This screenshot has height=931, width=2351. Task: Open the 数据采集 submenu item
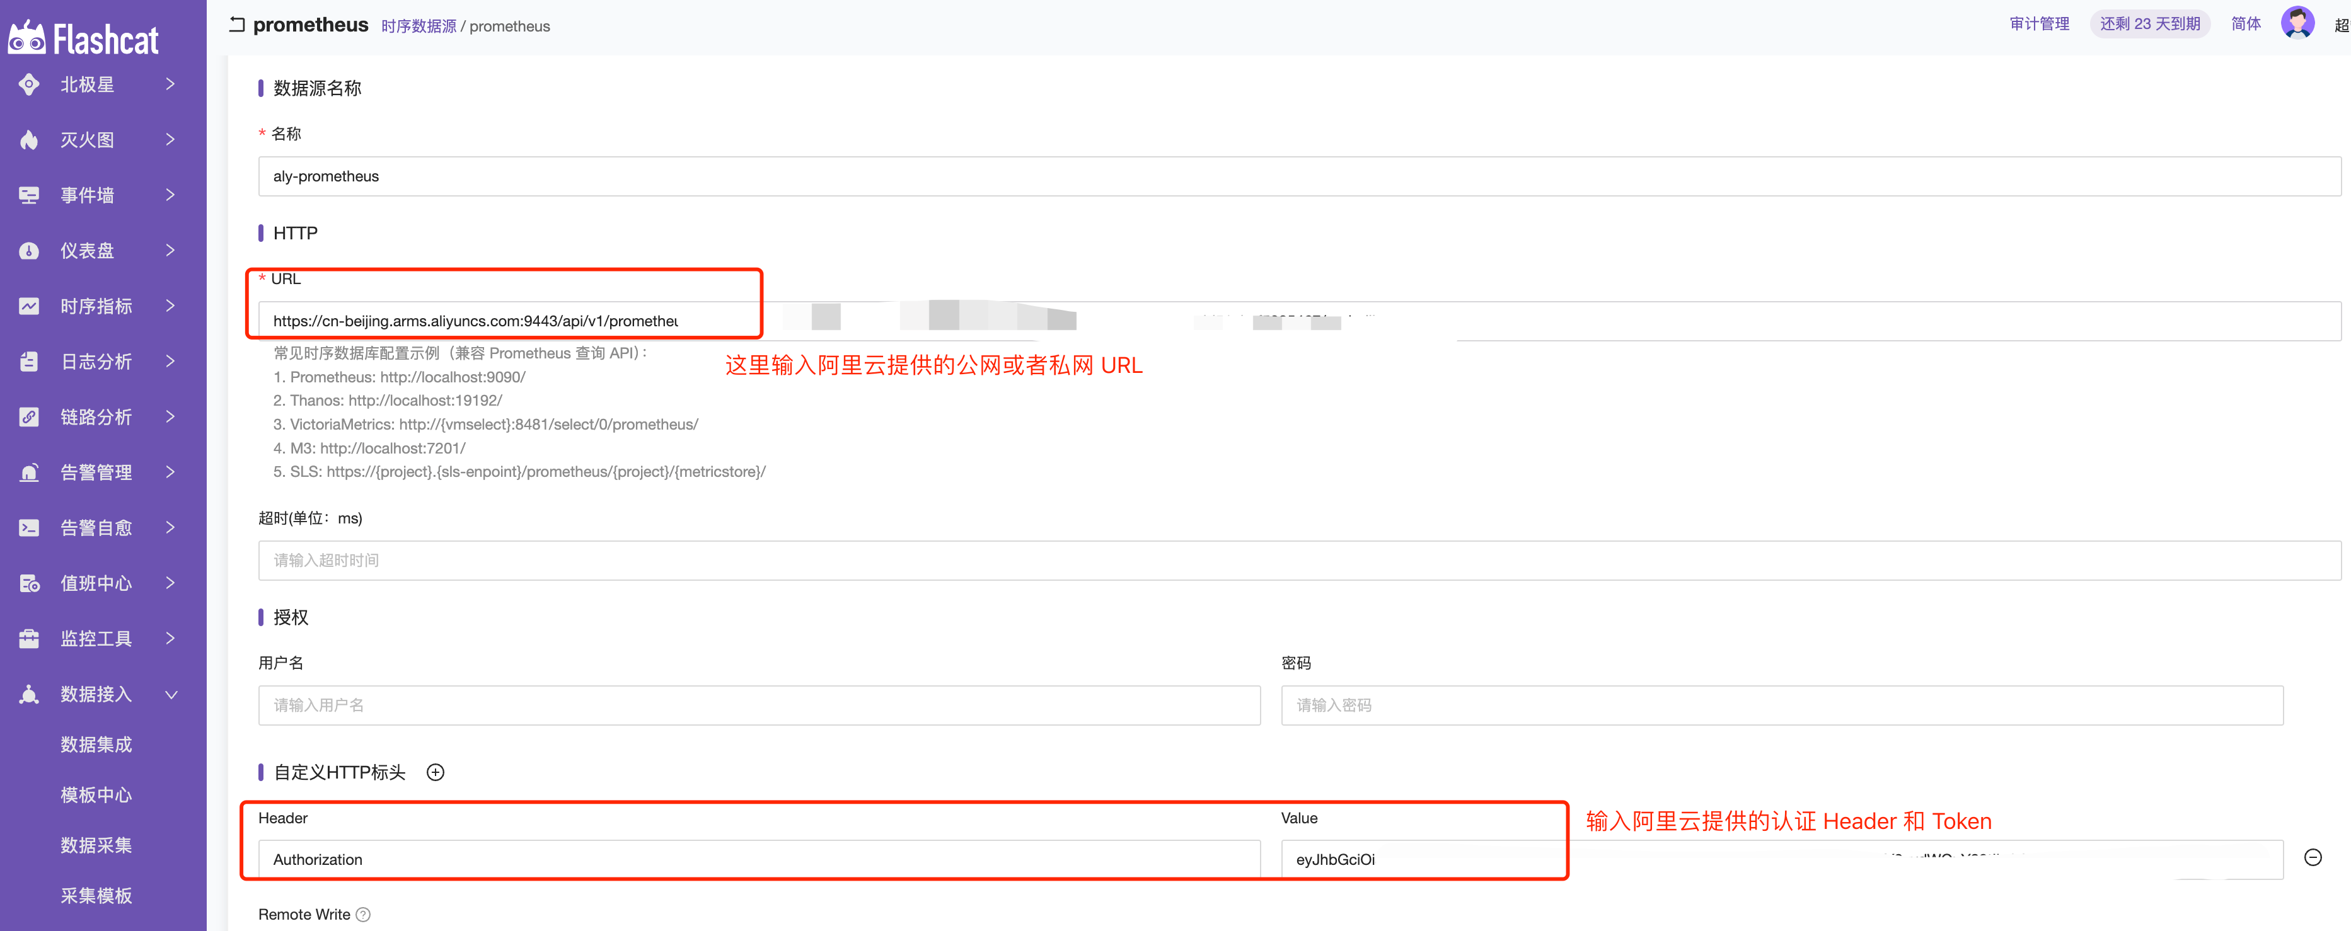click(96, 845)
